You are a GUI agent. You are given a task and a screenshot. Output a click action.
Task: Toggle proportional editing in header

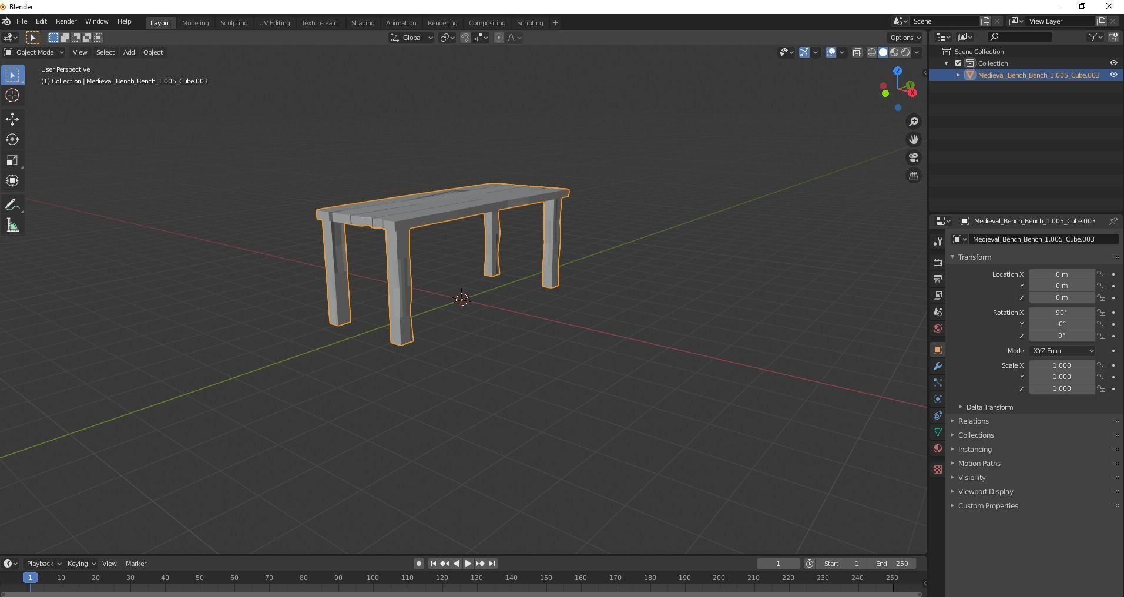point(499,38)
